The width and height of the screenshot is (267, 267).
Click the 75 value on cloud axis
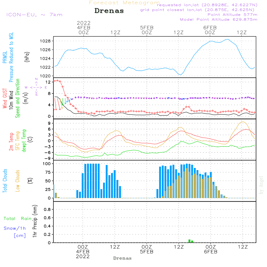pos(48,172)
